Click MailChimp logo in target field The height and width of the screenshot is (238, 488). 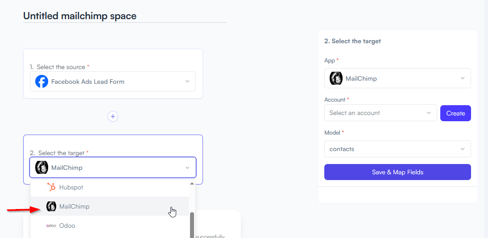pos(41,168)
